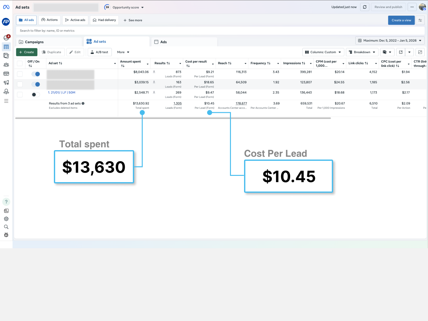Open the '1. 21/01/ | LF | 50M' ad set link

pos(62,93)
